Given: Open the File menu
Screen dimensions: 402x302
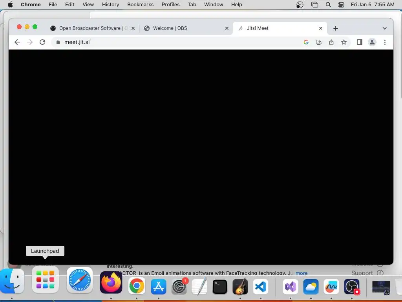Looking at the screenshot, I should tap(53, 5).
